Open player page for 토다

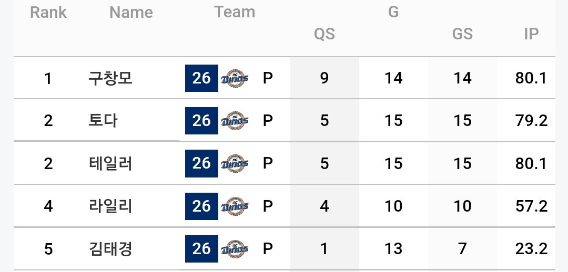coord(103,120)
